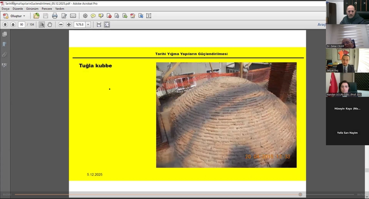The image size is (369, 199).
Task: Go to the previous page arrow
Action: (5, 25)
